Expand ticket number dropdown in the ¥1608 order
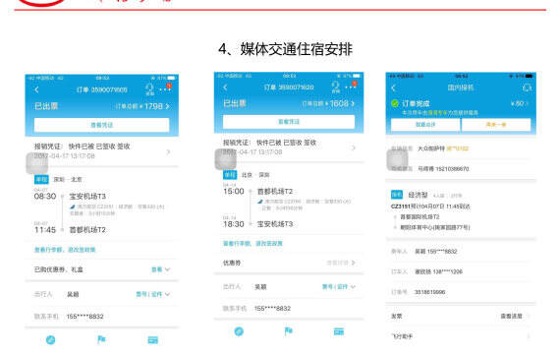Screen dimensions: 560x354 pyautogui.click(x=339, y=287)
